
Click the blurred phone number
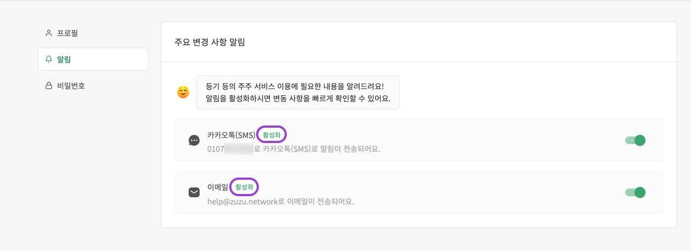coord(239,149)
